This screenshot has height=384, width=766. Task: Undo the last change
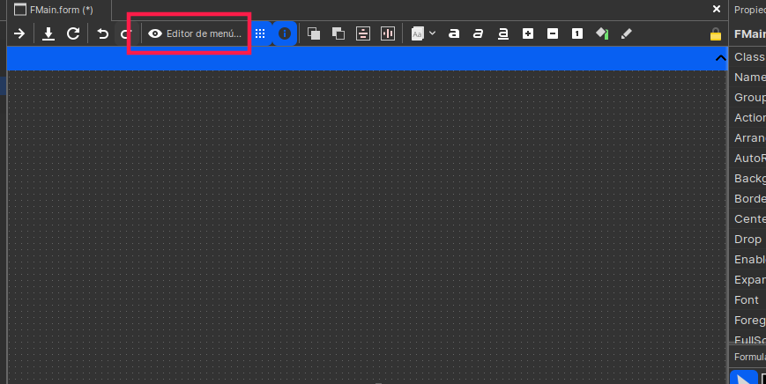[x=103, y=33]
